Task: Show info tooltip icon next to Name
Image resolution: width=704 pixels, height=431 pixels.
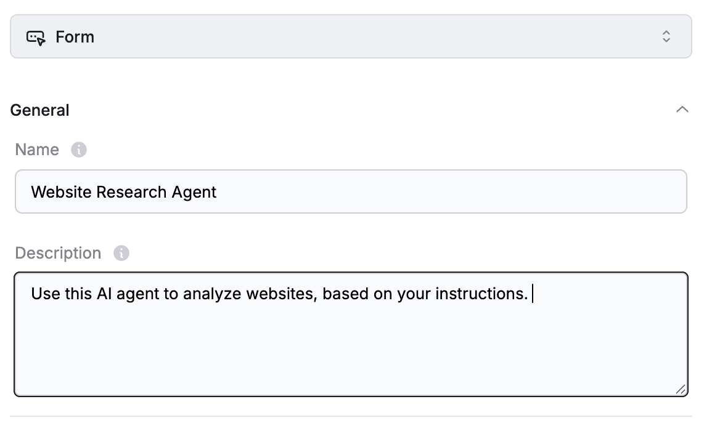Action: point(78,150)
